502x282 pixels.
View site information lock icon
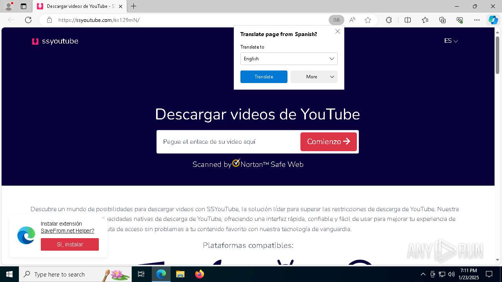tap(49, 20)
